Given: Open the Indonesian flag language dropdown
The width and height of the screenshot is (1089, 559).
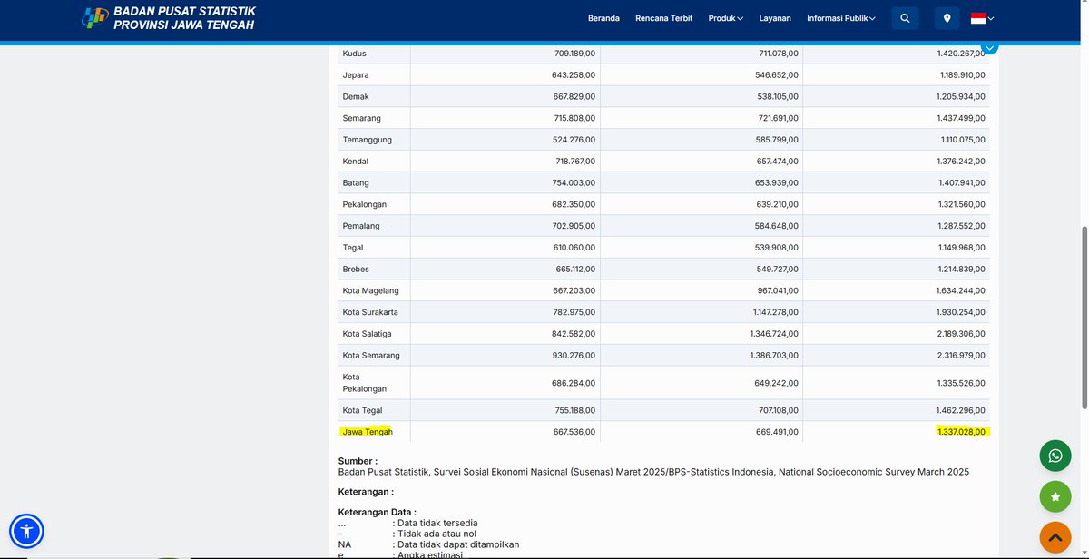Looking at the screenshot, I should [x=983, y=18].
